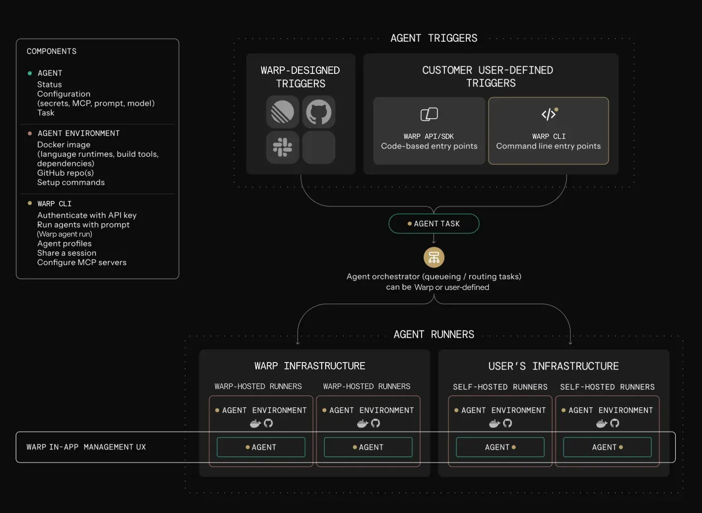702x513 pixels.
Task: Click the 'WARP-DESIGNED TRIGGERS' title
Action: pos(300,77)
